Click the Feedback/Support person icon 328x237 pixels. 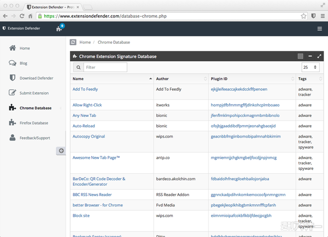12,138
